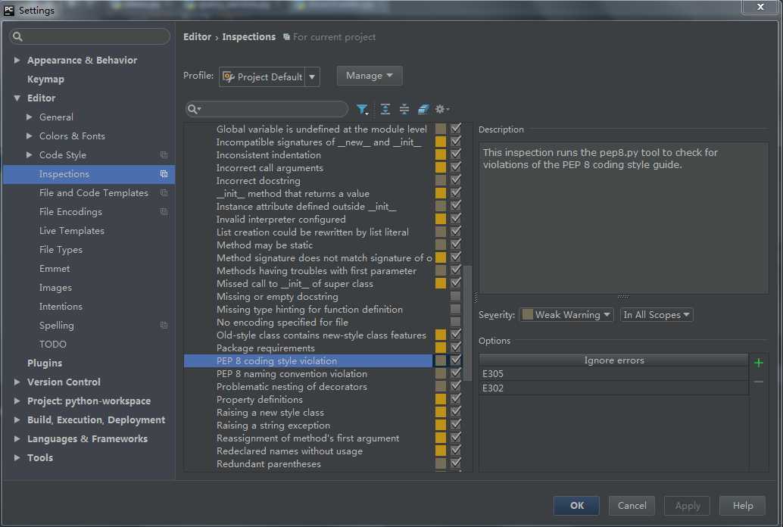Screen dimensions: 783x527
Task: Enable No encoding specified for file checkbox
Action: pyautogui.click(x=455, y=322)
